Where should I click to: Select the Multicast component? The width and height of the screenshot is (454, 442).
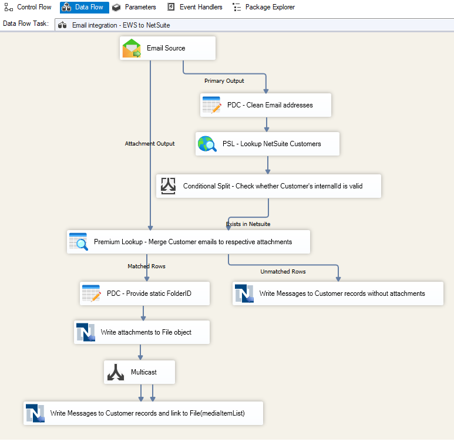[140, 372]
